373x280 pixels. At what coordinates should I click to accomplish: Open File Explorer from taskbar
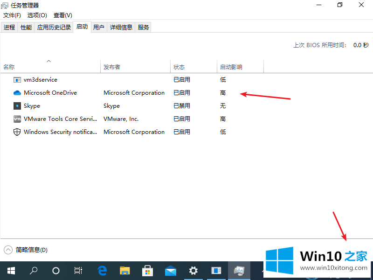point(124,271)
